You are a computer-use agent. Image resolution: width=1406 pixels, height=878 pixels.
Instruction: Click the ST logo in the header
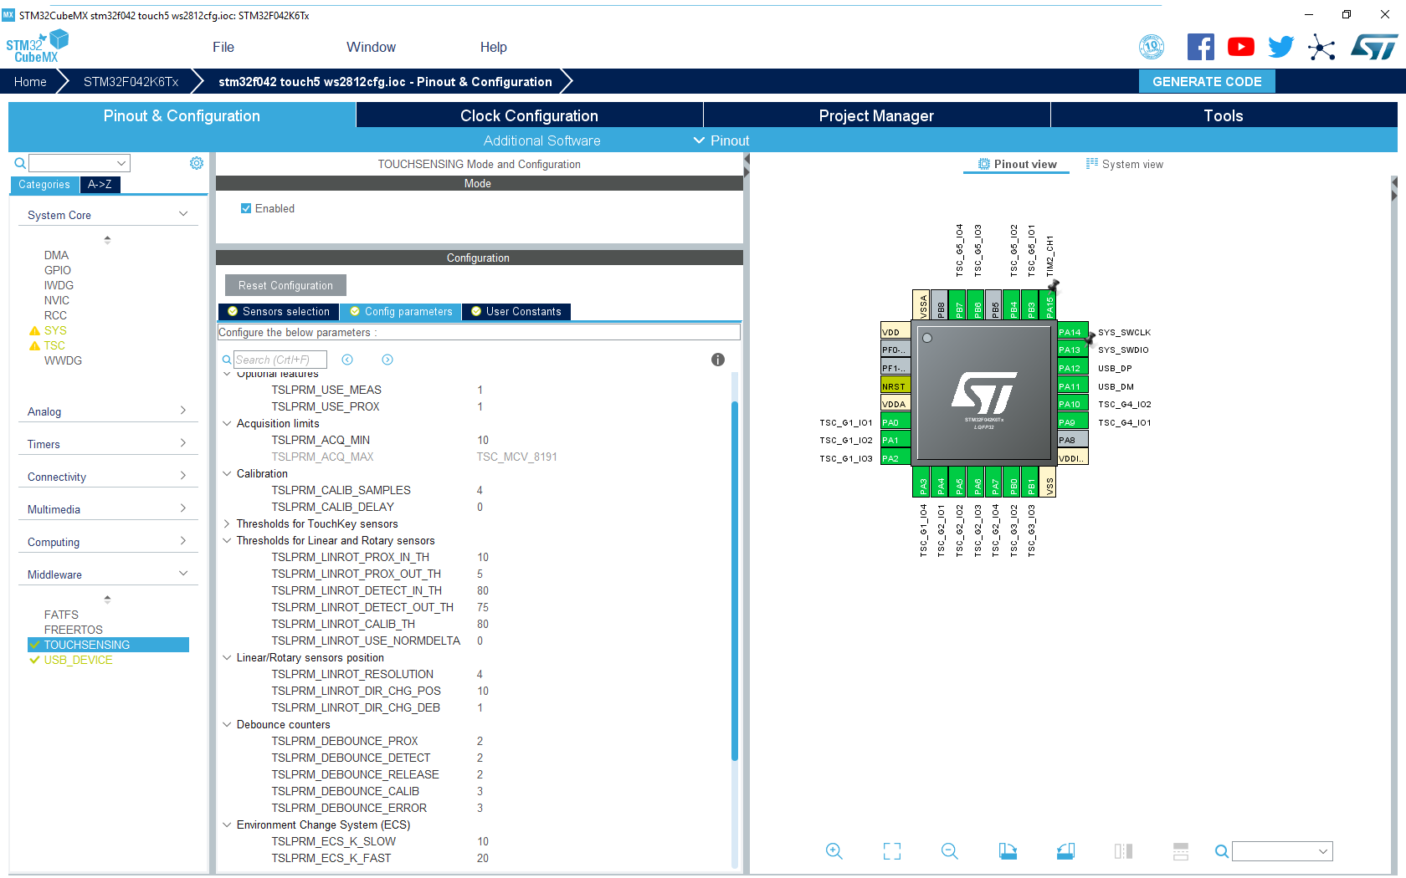tap(1374, 47)
